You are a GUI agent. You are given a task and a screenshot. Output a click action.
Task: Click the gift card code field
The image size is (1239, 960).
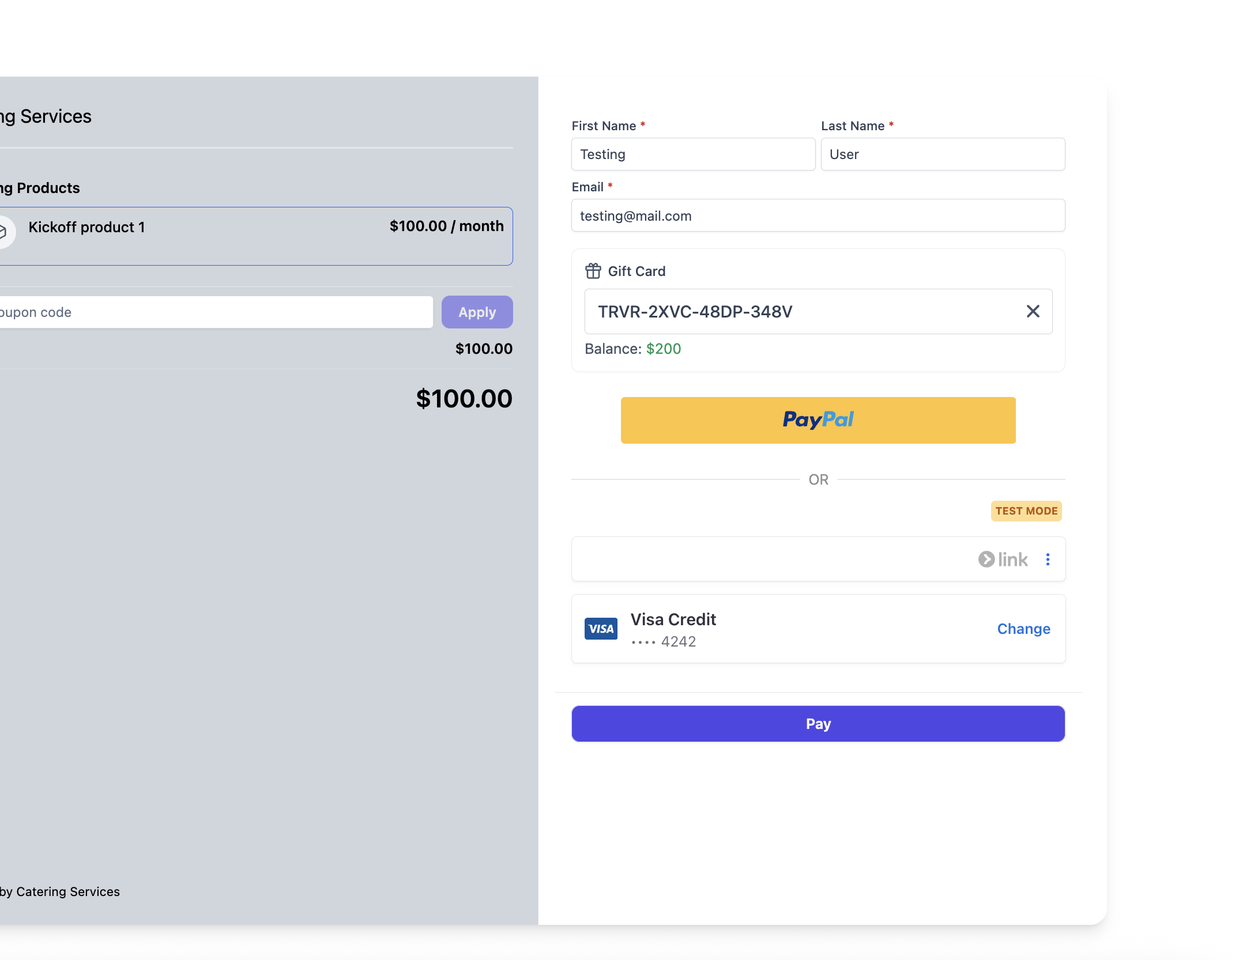pyautogui.click(x=818, y=311)
